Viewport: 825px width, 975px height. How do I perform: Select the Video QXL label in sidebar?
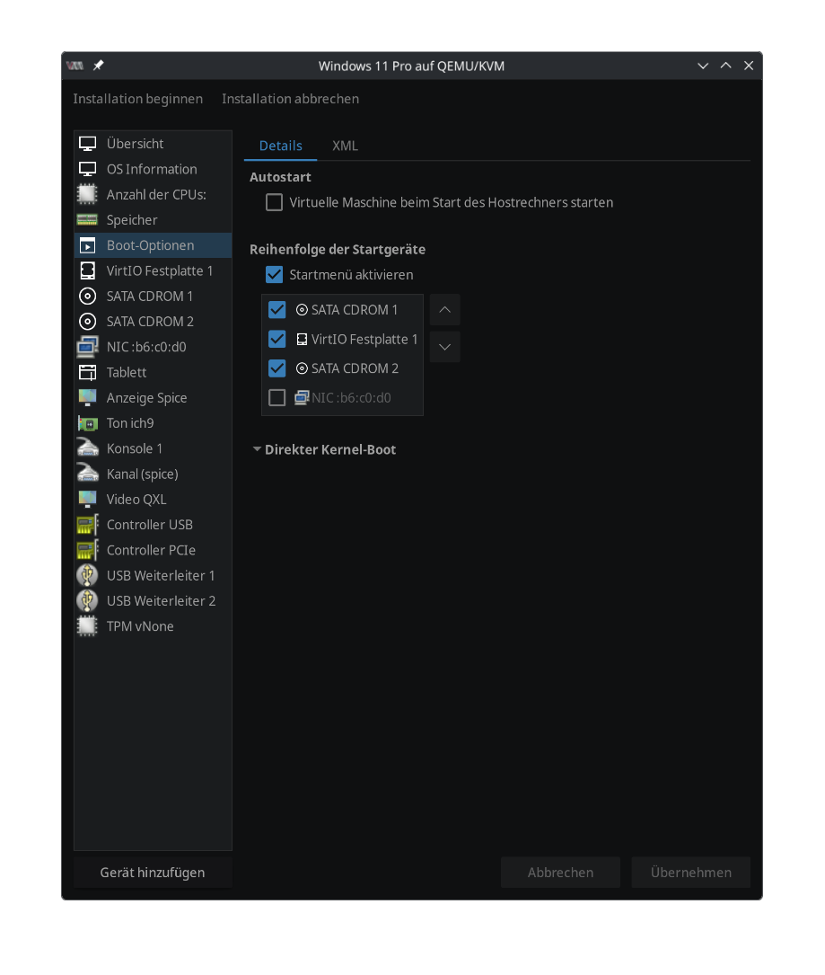tap(136, 500)
